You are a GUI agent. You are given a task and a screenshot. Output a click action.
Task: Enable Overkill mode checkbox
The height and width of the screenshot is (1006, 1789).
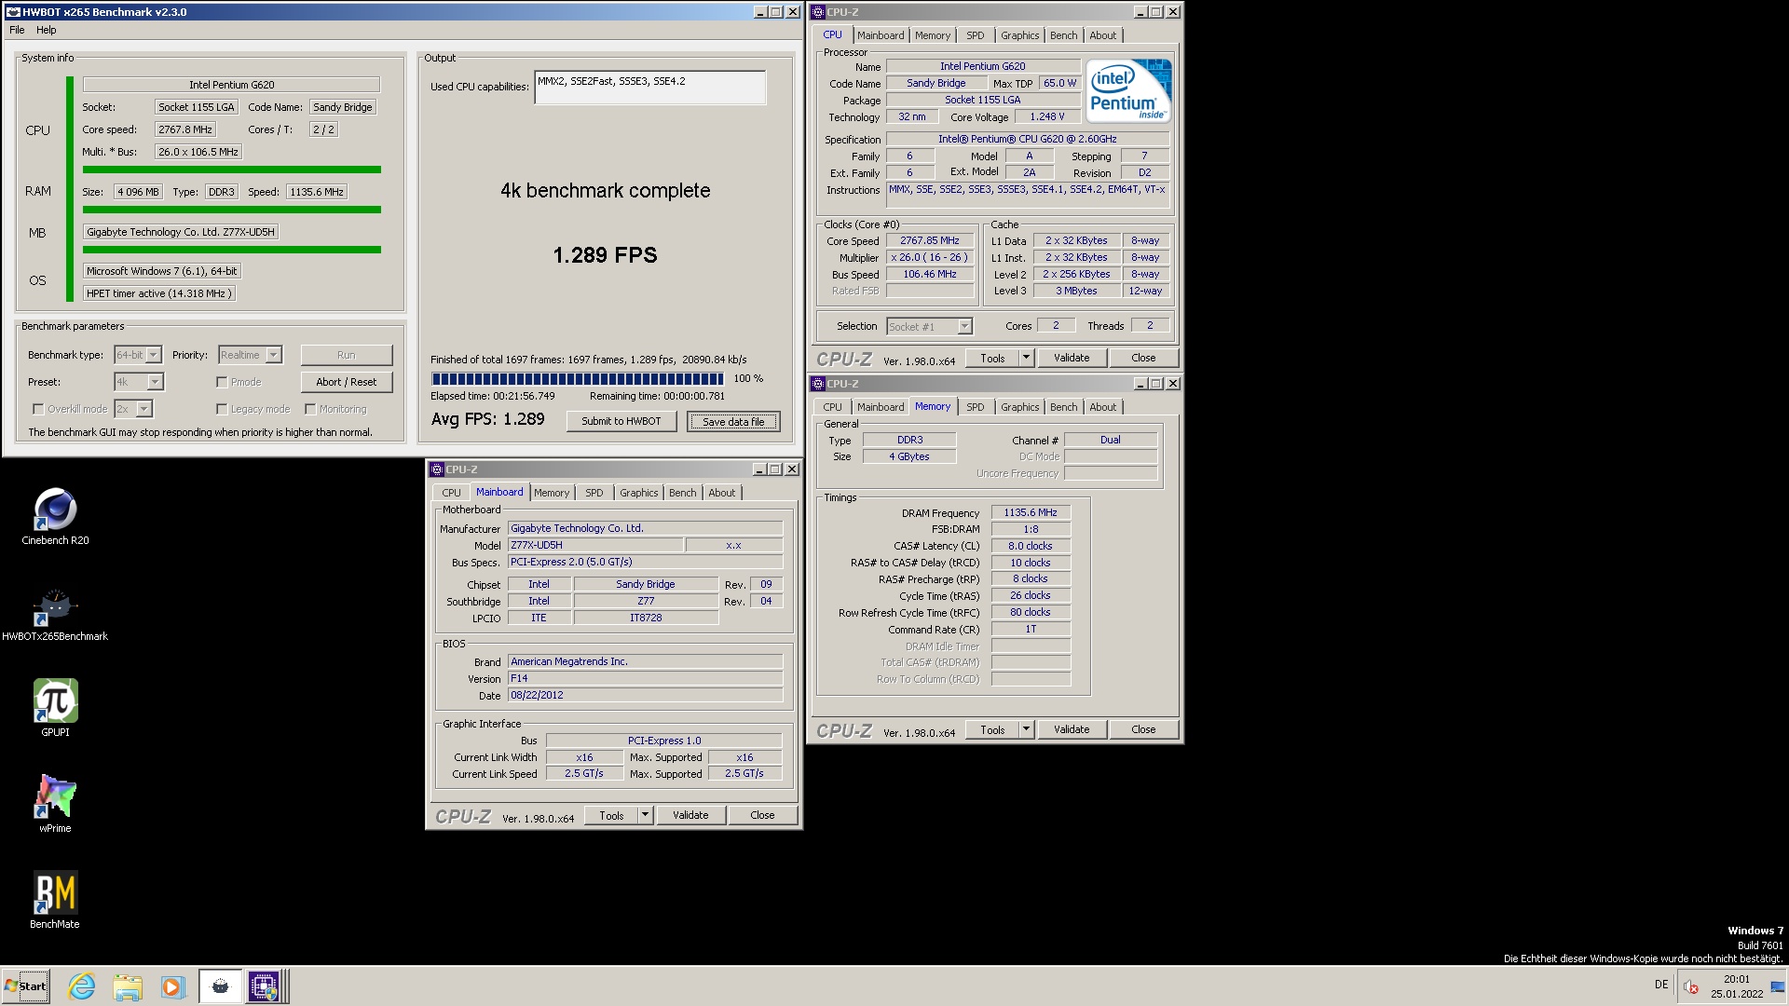tap(38, 409)
